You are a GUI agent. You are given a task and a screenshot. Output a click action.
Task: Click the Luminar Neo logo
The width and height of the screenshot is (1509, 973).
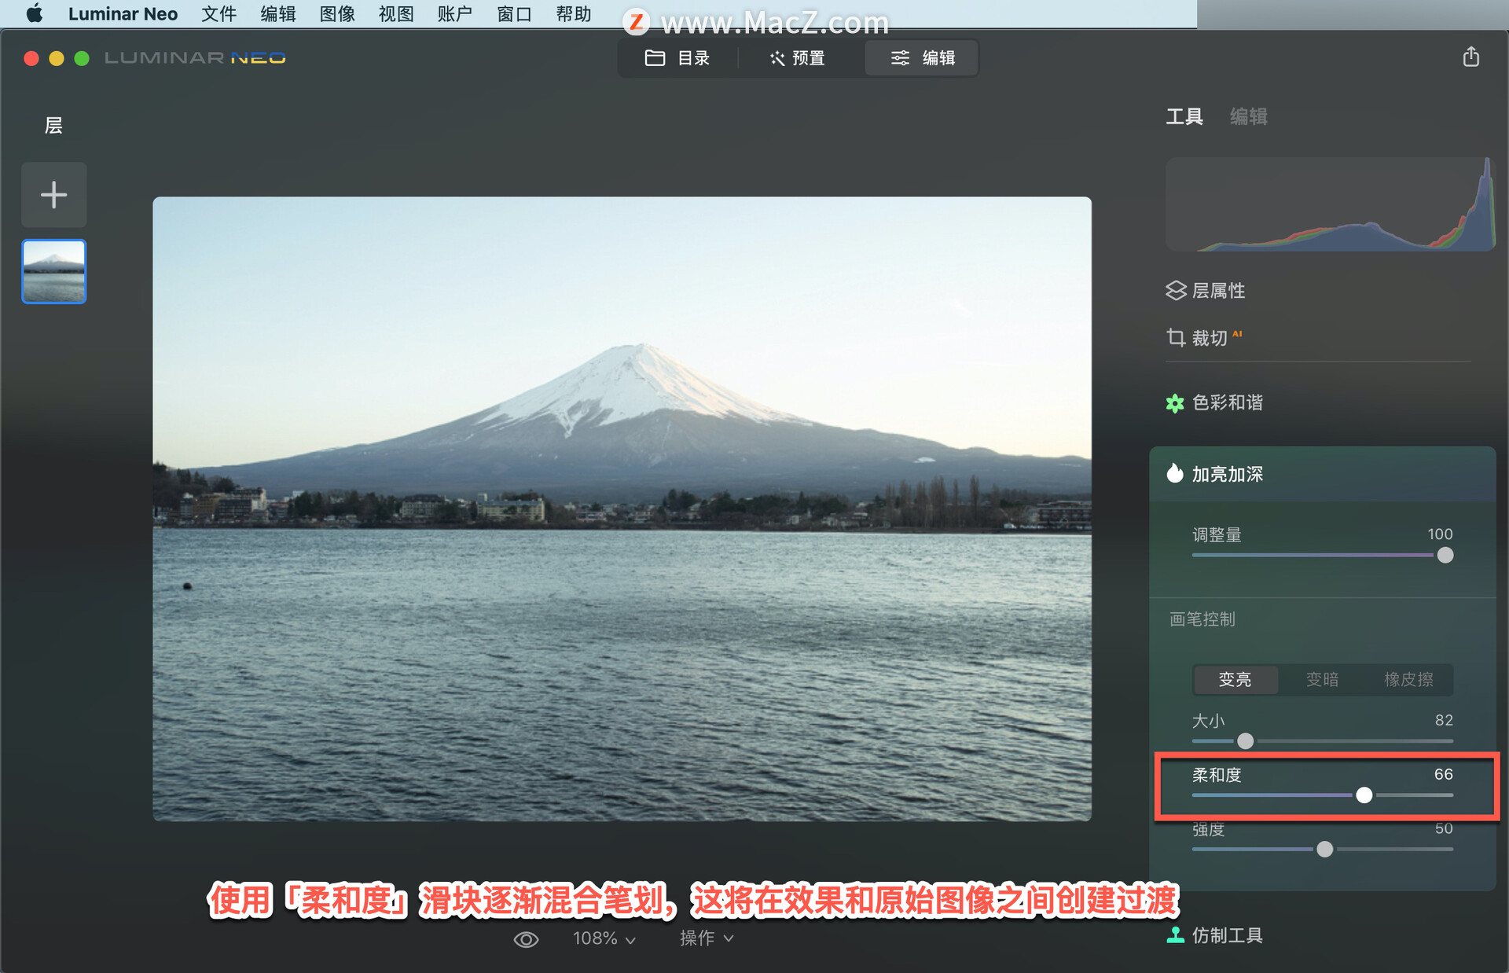195,58
